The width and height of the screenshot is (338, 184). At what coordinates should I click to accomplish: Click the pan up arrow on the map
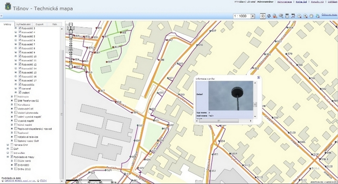click(x=71, y=25)
